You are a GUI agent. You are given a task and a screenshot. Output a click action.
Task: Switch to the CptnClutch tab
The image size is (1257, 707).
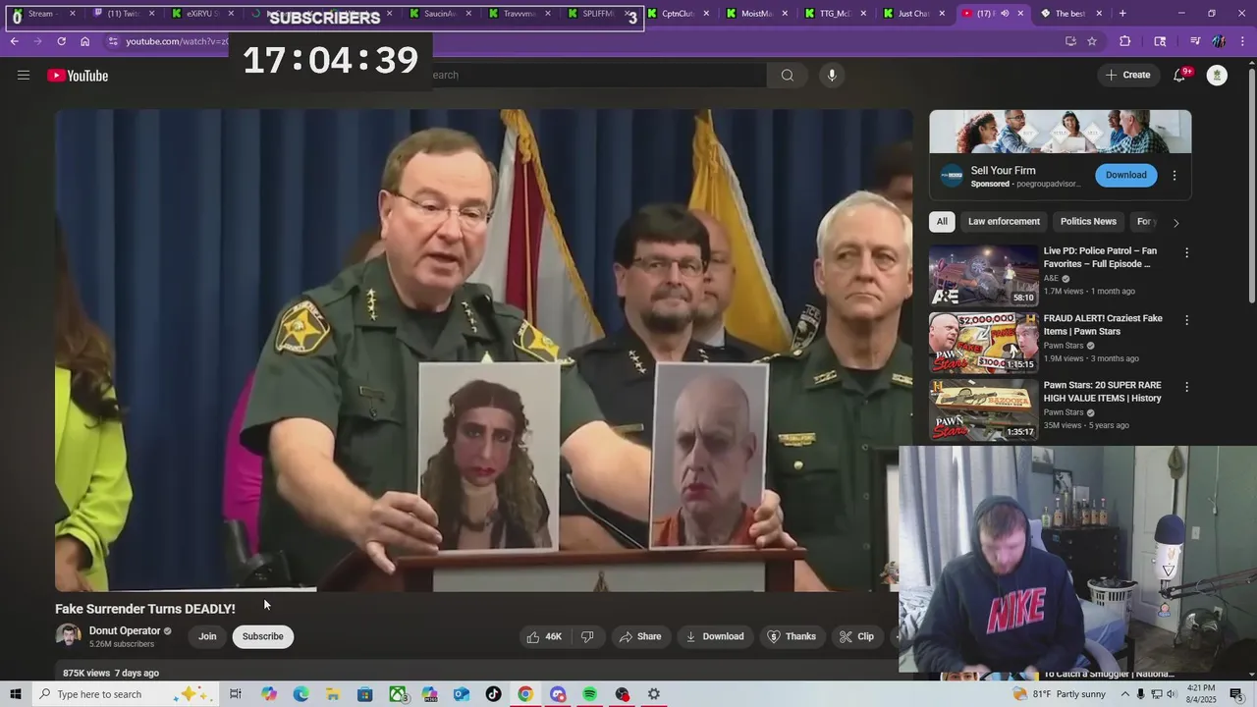pos(684,14)
